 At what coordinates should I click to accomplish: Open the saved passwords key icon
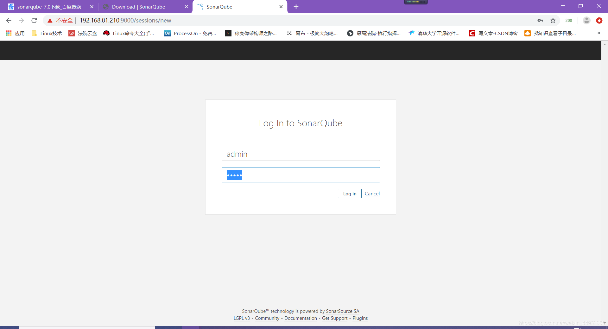(x=540, y=21)
